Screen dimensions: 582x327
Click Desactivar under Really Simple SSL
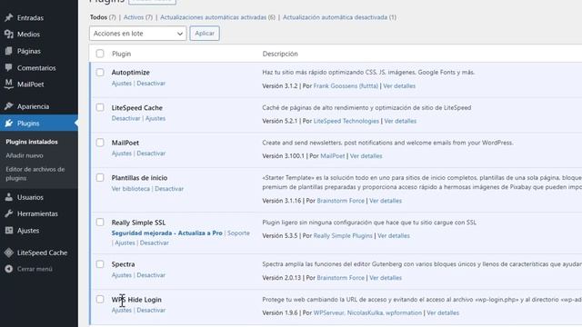(155, 243)
